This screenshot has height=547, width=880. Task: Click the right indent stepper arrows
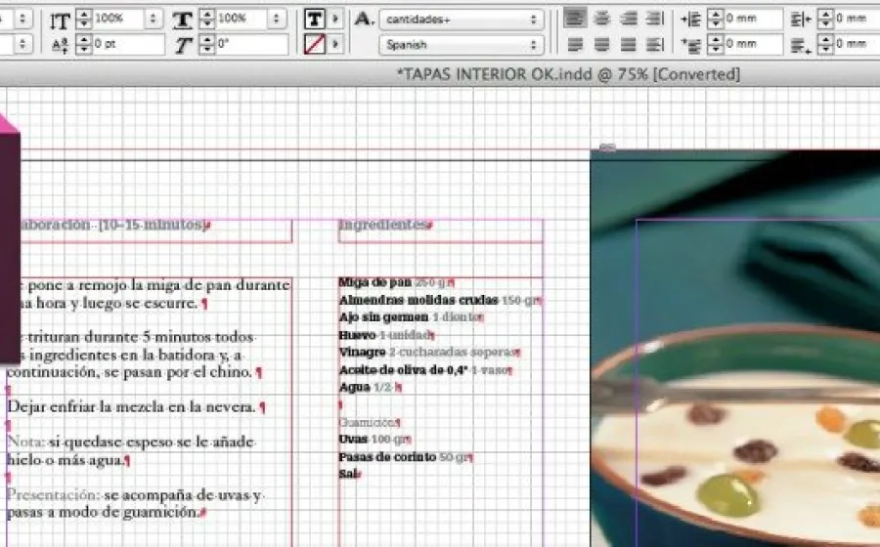(825, 20)
